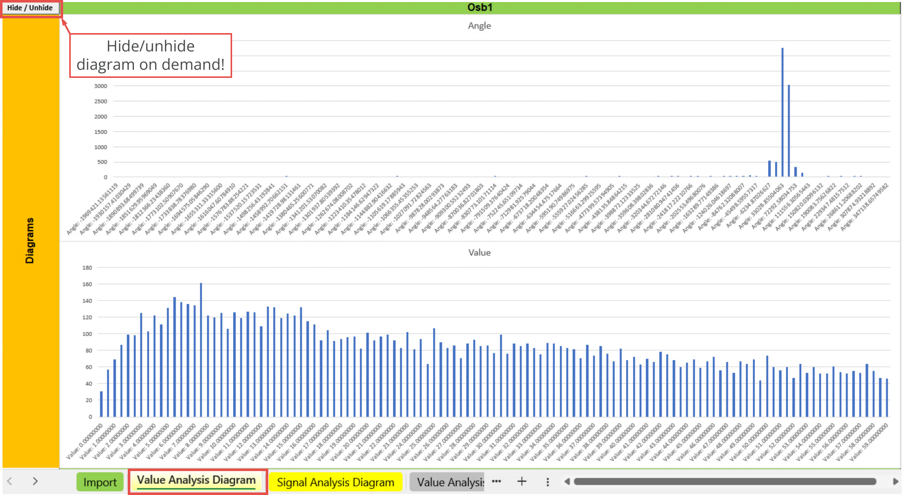Click horizontal scrollbar right arrow
Viewport: 902px width, 495px height.
tap(895, 481)
